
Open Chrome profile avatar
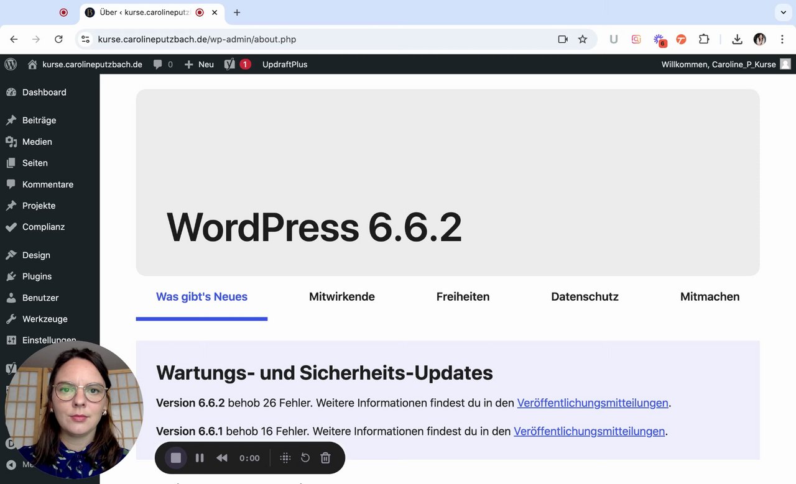tap(759, 39)
